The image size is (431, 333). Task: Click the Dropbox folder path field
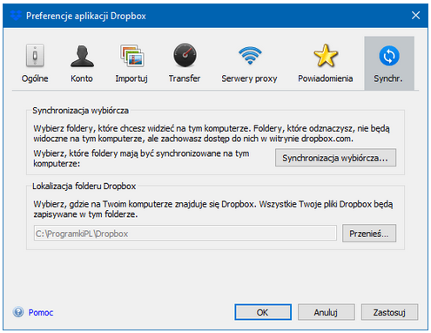pos(185,233)
